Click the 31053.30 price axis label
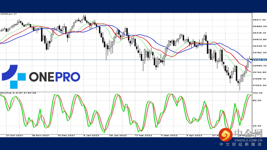Image resolution: width=267 pixels, height=150 pixels. [x=259, y=85]
